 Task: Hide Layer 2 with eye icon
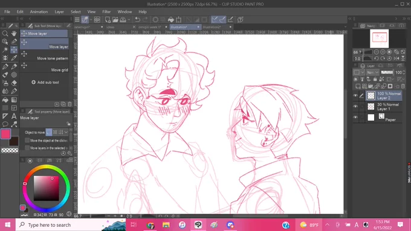point(355,96)
